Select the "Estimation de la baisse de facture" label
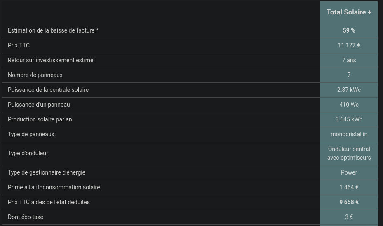 [x=53, y=30]
